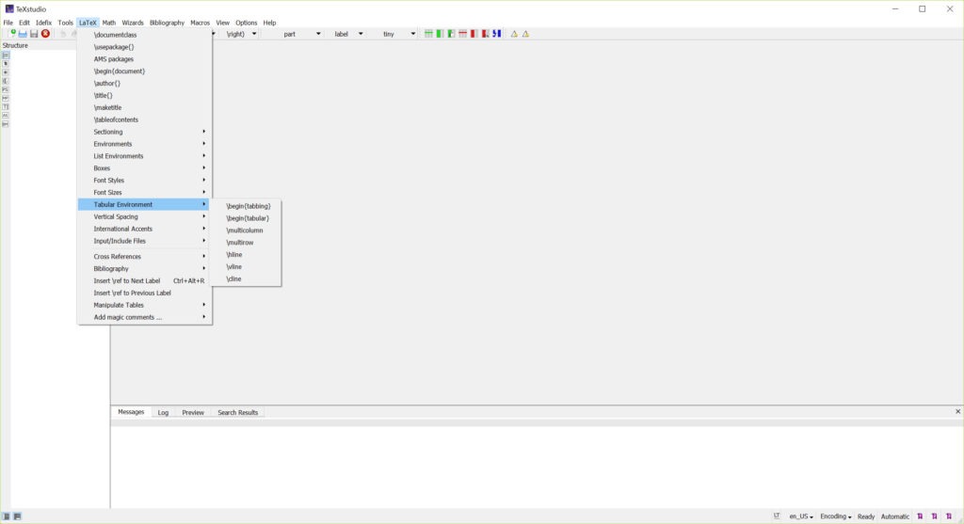Click the highlighted Structure view sidebar icon
Image resolution: width=964 pixels, height=524 pixels.
pyautogui.click(x=6, y=56)
